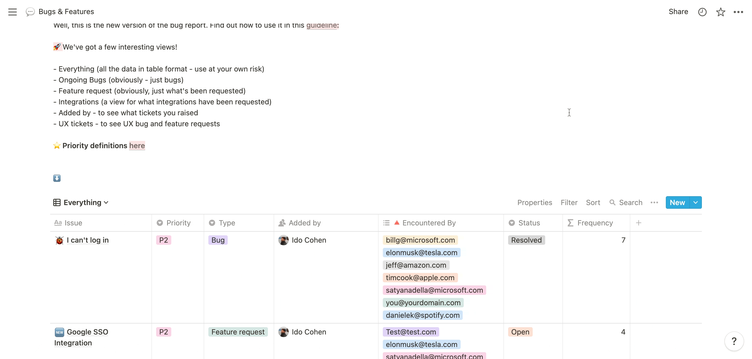Star this page as favorite

720,12
